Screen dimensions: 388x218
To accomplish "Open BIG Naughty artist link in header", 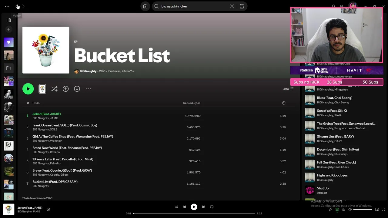I will [x=88, y=71].
